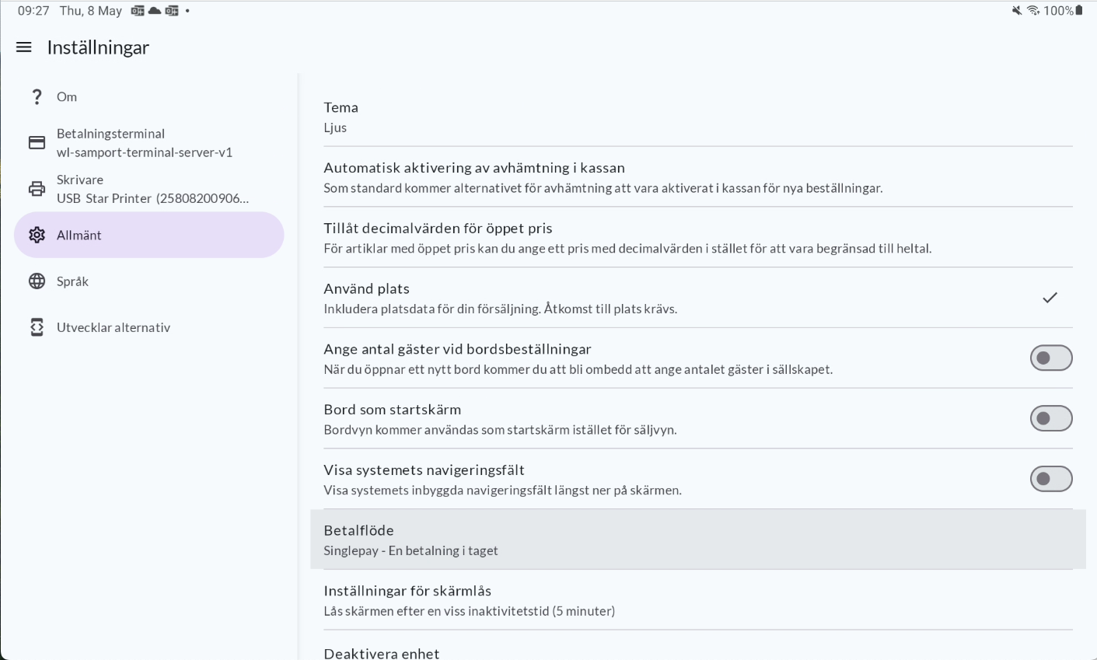Open Utvecklar alternativ section
Screen dimensions: 1097x660
(149, 327)
